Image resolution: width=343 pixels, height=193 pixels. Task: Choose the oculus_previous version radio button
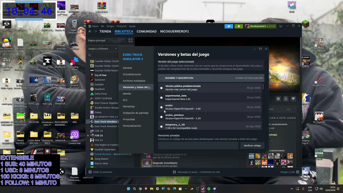pos(161,117)
